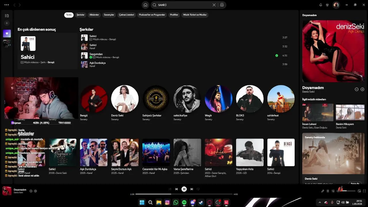
Task: Toggle shuffle in the player bar
Action: pyautogui.click(x=170, y=189)
